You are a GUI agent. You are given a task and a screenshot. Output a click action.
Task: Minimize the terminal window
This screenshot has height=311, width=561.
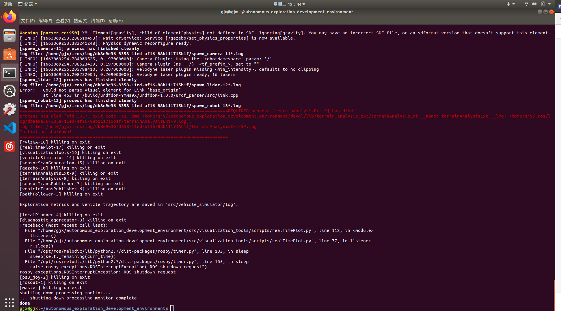click(x=540, y=12)
